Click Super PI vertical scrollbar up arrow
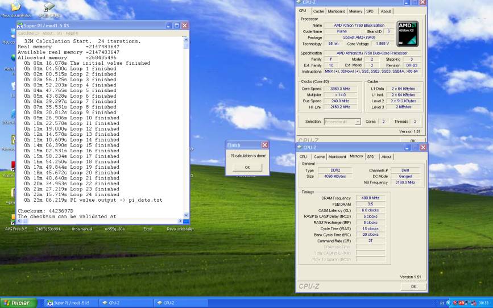This screenshot has width=493, height=308. point(186,40)
